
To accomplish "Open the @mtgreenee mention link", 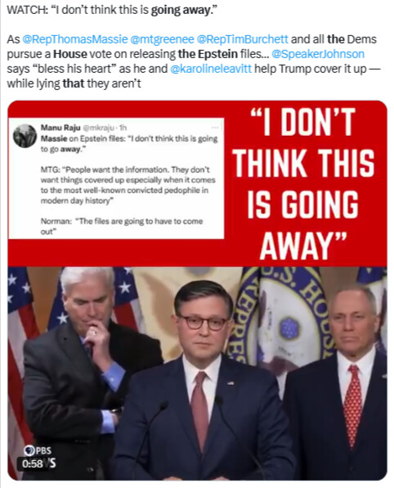I will [162, 40].
